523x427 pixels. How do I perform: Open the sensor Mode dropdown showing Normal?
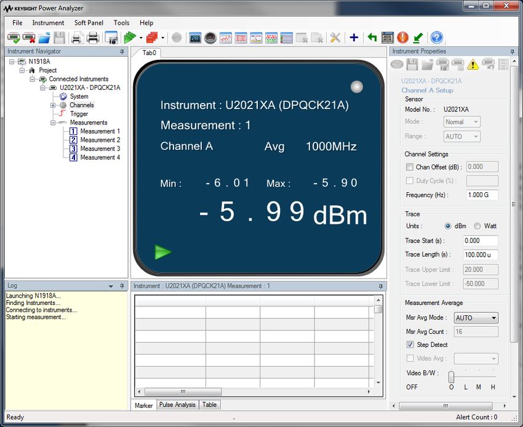(462, 122)
